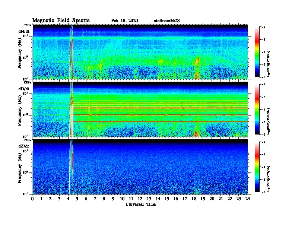Viewport: 295px width, 228px height.
Task: Click hour "20" on the Universal Time axis
Action: (x=212, y=199)
